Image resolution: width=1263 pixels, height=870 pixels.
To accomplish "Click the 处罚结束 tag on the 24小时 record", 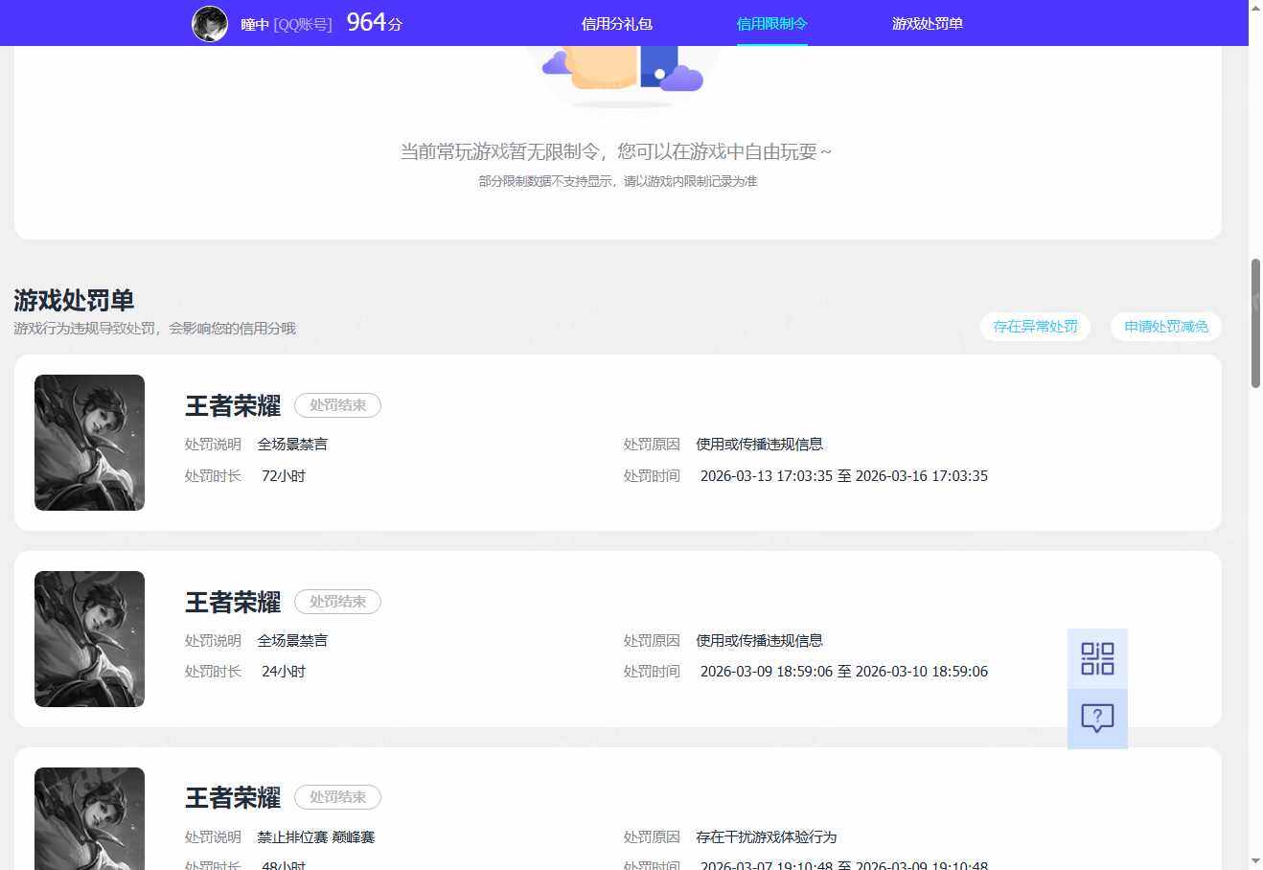I will coord(337,602).
